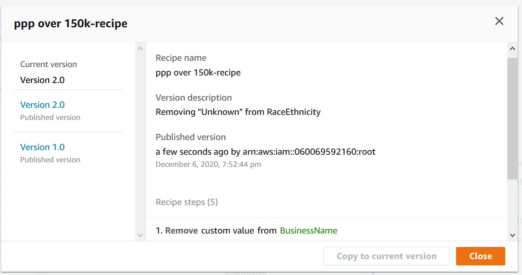Click the up arrow of the details pane scrollbar
This screenshot has width=522, height=275.
click(512, 49)
